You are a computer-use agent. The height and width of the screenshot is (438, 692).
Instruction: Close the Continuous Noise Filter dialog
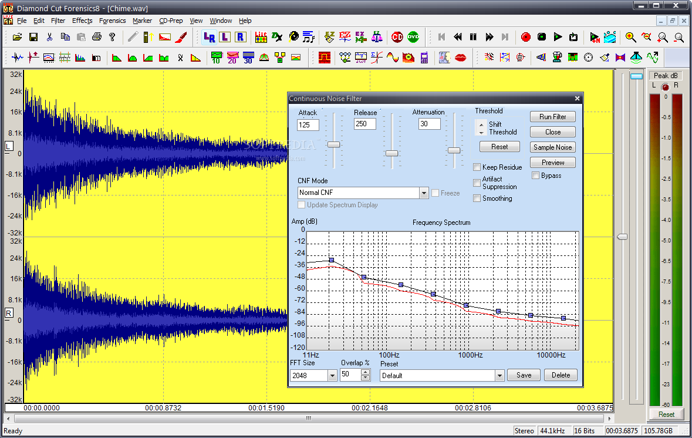point(577,99)
